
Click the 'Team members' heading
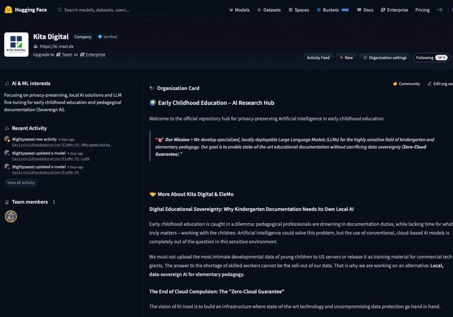click(x=30, y=202)
